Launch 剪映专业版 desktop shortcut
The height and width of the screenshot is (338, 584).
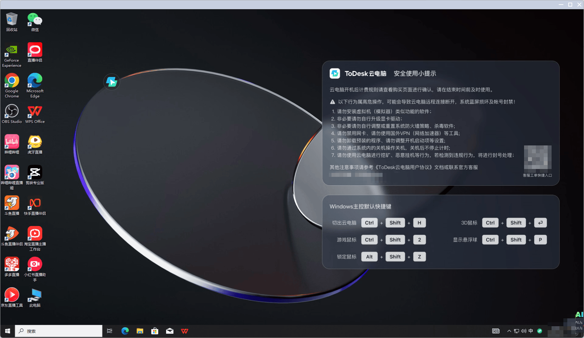pos(35,175)
